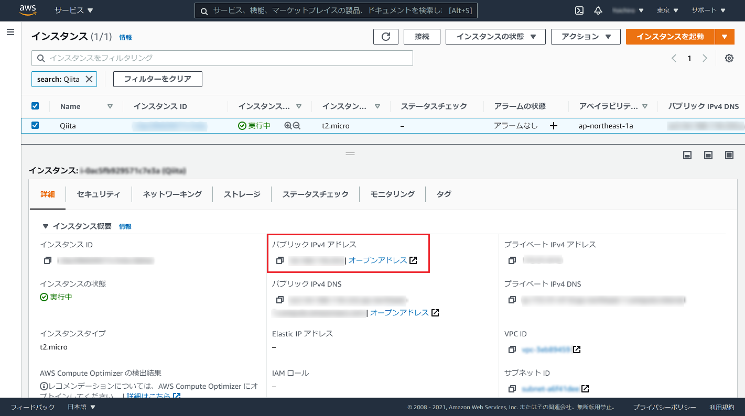Add alarm plus icon on Qiita row

553,126
